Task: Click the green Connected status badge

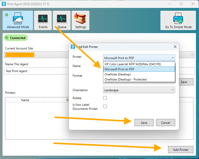Action: (x=16, y=38)
